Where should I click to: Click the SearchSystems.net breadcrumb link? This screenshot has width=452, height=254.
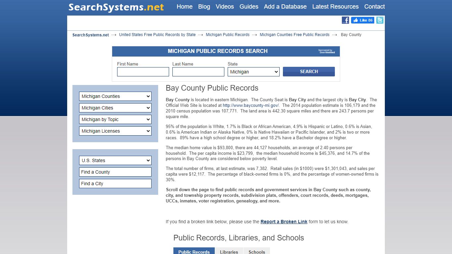tap(91, 35)
